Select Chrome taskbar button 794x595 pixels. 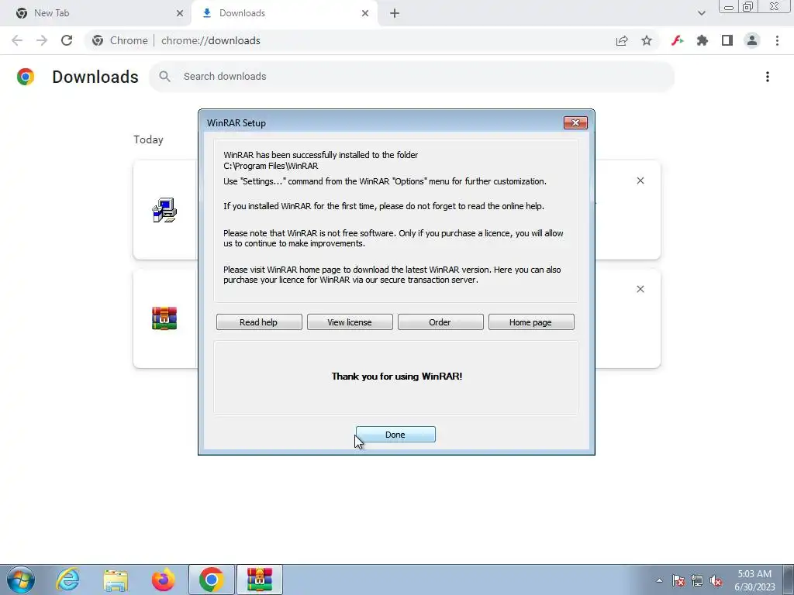pyautogui.click(x=212, y=580)
